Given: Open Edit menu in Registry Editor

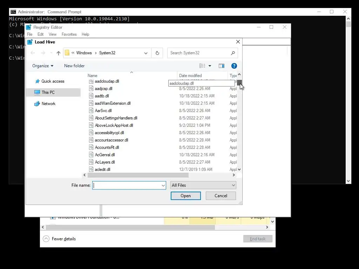Looking at the screenshot, I should click(41, 34).
